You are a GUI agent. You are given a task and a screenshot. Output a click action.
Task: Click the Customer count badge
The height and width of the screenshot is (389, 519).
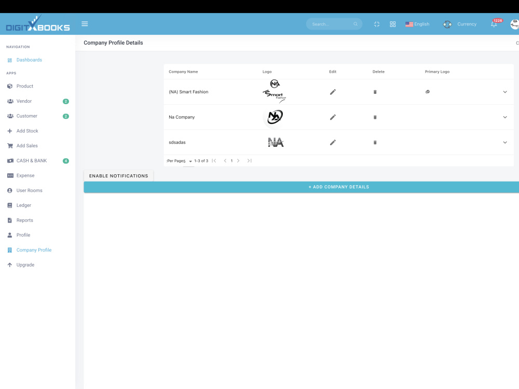pos(66,116)
